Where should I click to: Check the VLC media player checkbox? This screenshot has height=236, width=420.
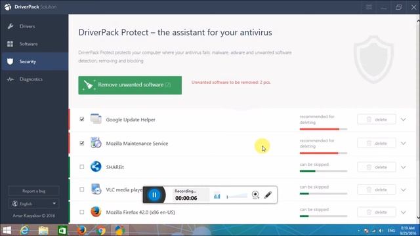(82, 189)
